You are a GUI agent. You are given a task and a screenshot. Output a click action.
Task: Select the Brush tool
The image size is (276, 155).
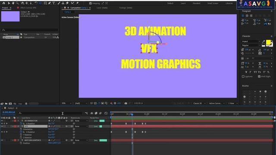(59, 3)
